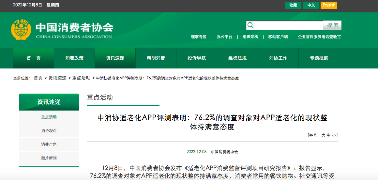Select 重点活动 in the left sidebar
The width and height of the screenshot is (378, 180).
[x=49, y=117]
